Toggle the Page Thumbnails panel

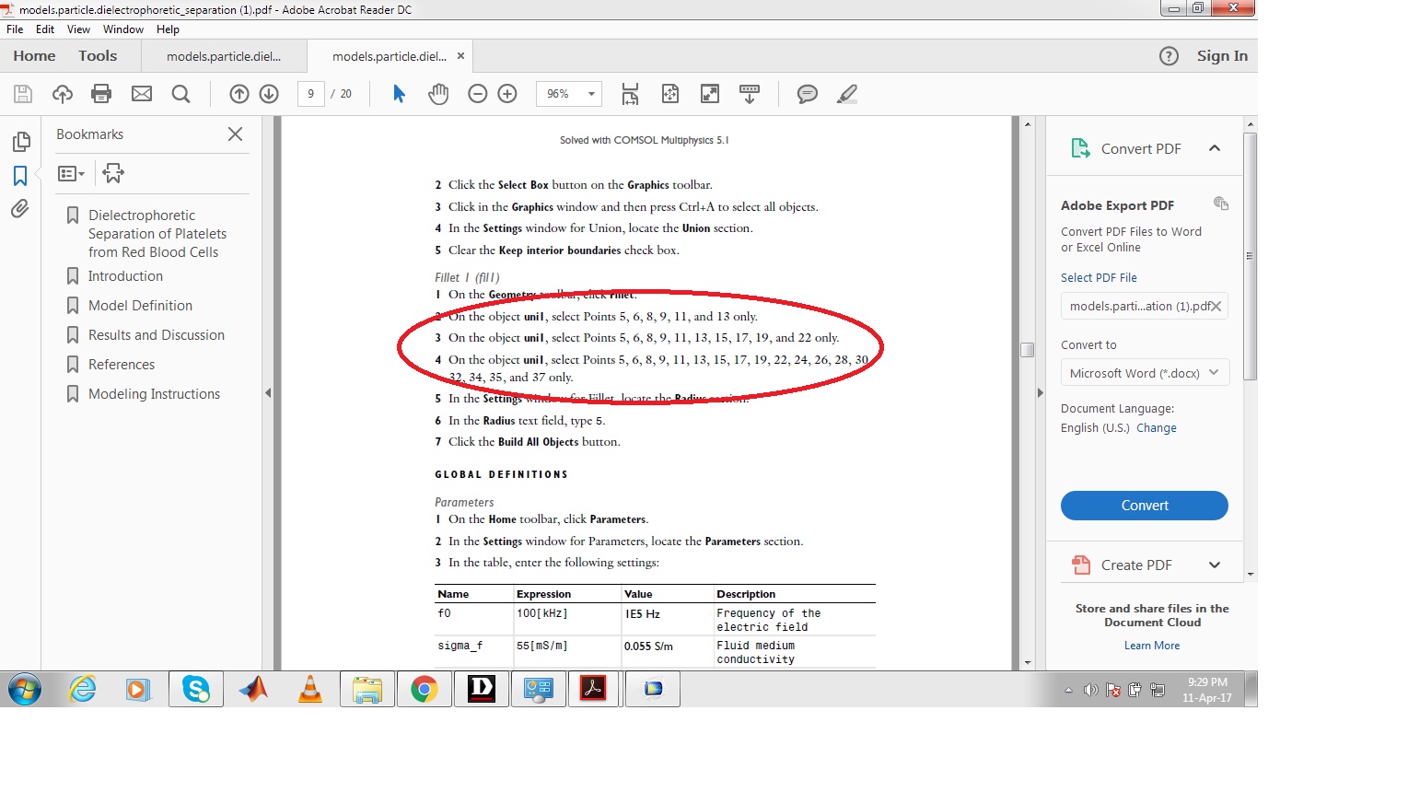click(20, 142)
